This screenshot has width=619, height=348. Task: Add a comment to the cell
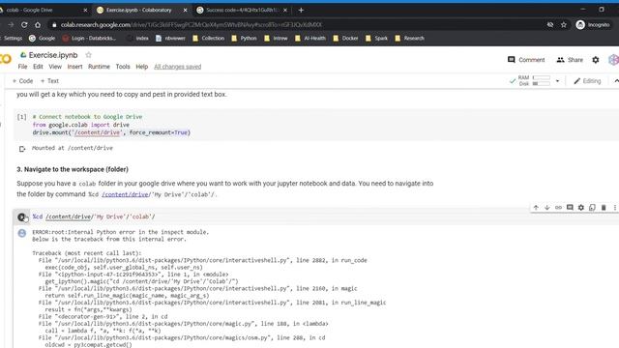point(570,207)
